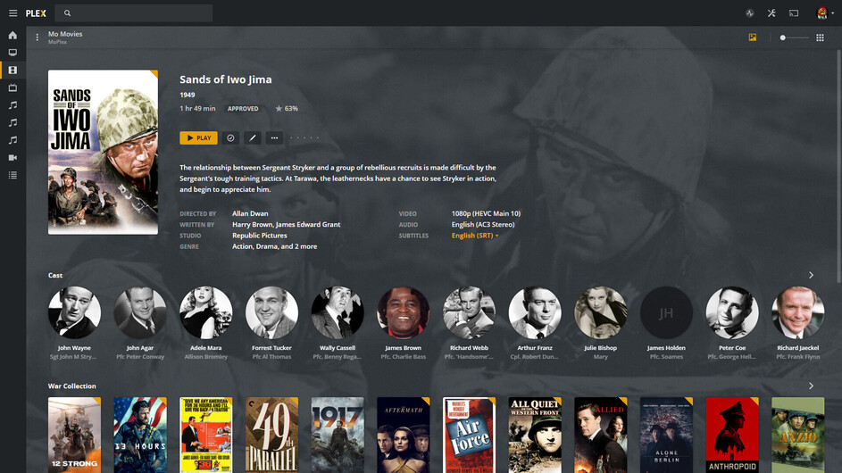Viewport: 842px width, 473px height.
Task: Open the second music note library in sidebar
Action: pos(13,122)
